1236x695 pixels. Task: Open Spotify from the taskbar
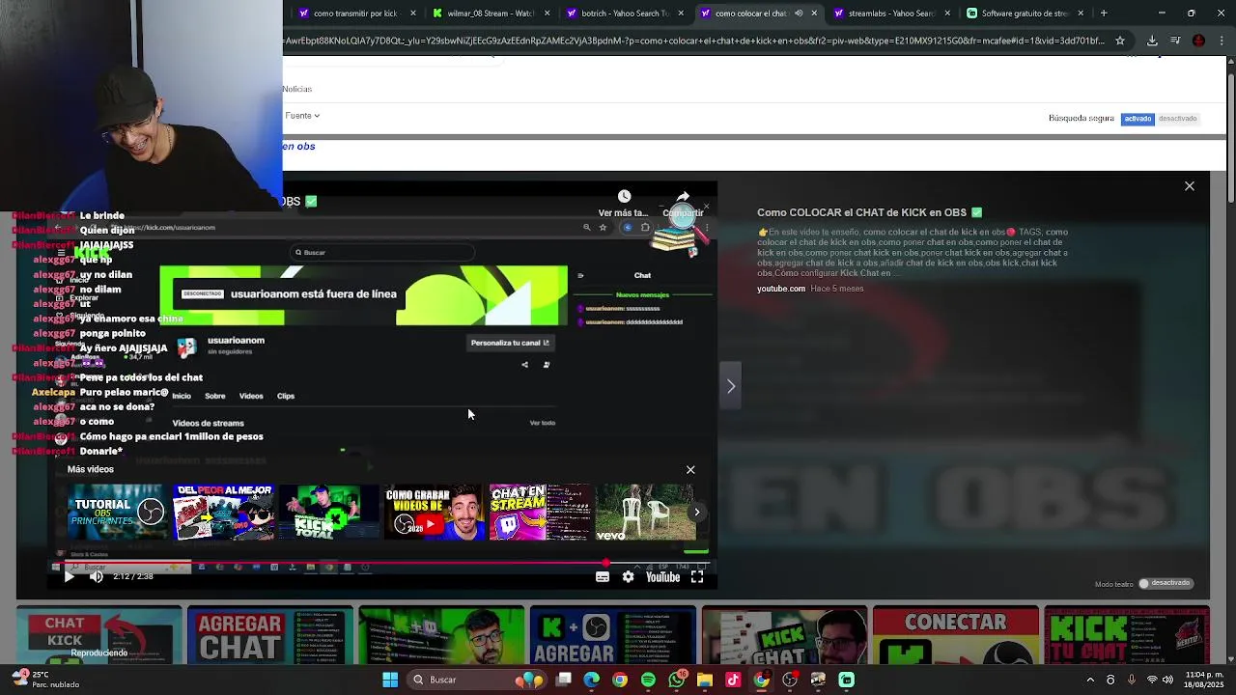point(648,680)
